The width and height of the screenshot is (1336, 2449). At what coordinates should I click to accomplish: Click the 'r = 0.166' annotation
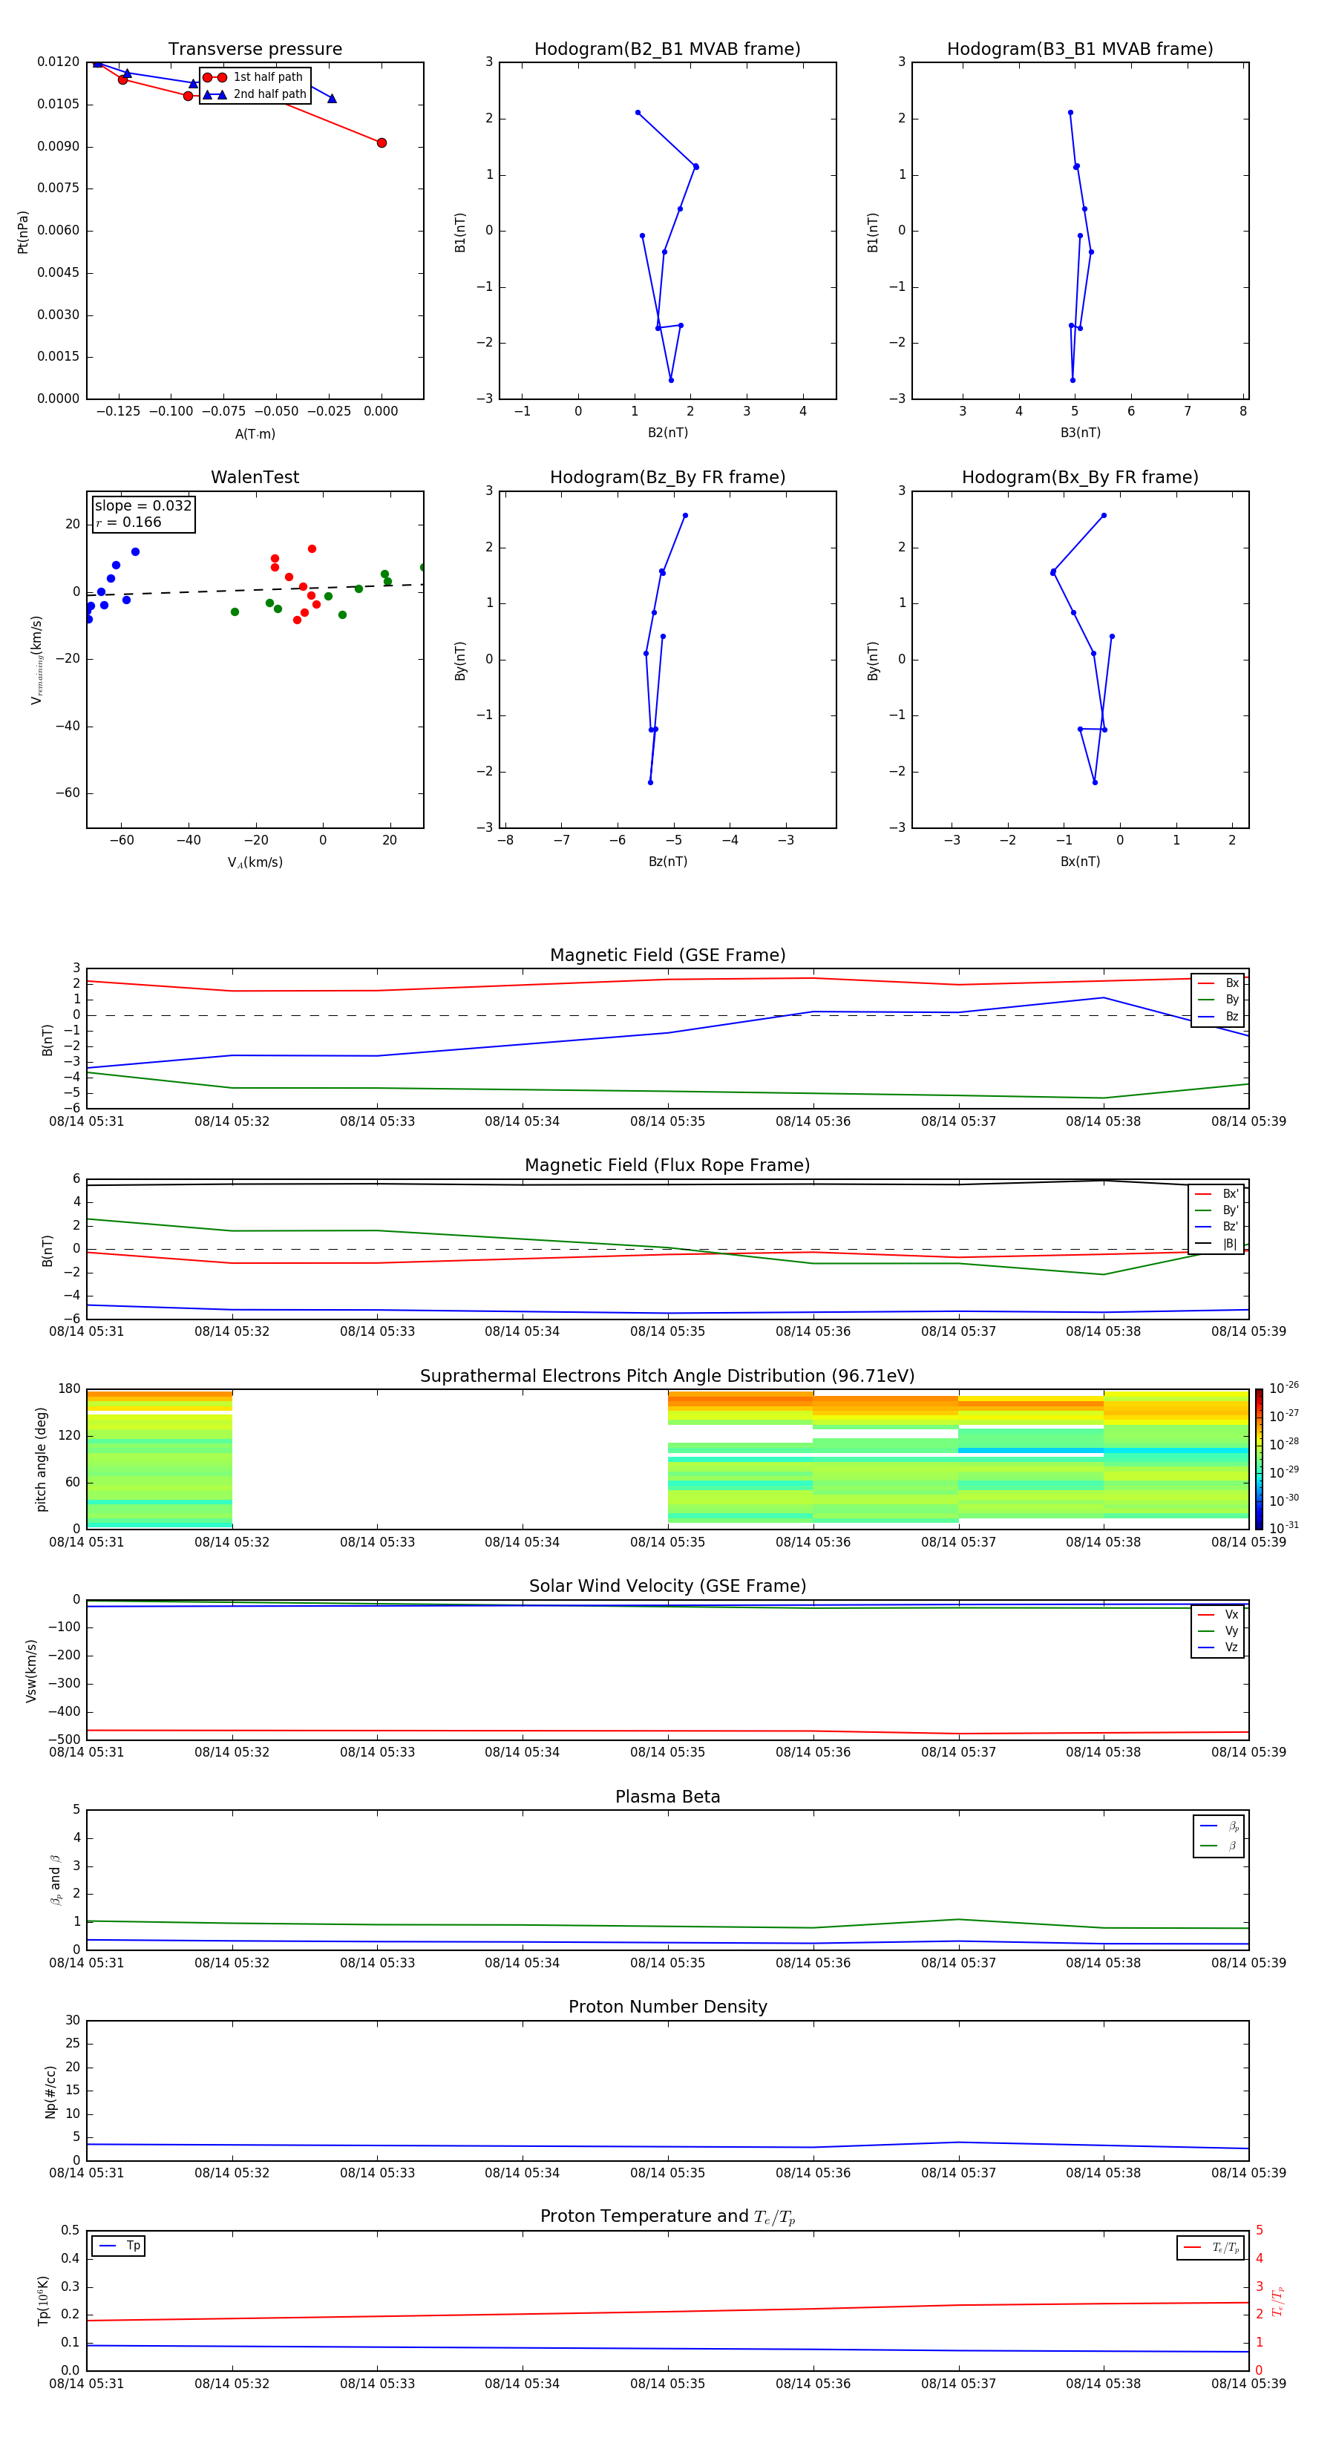pyautogui.click(x=128, y=522)
